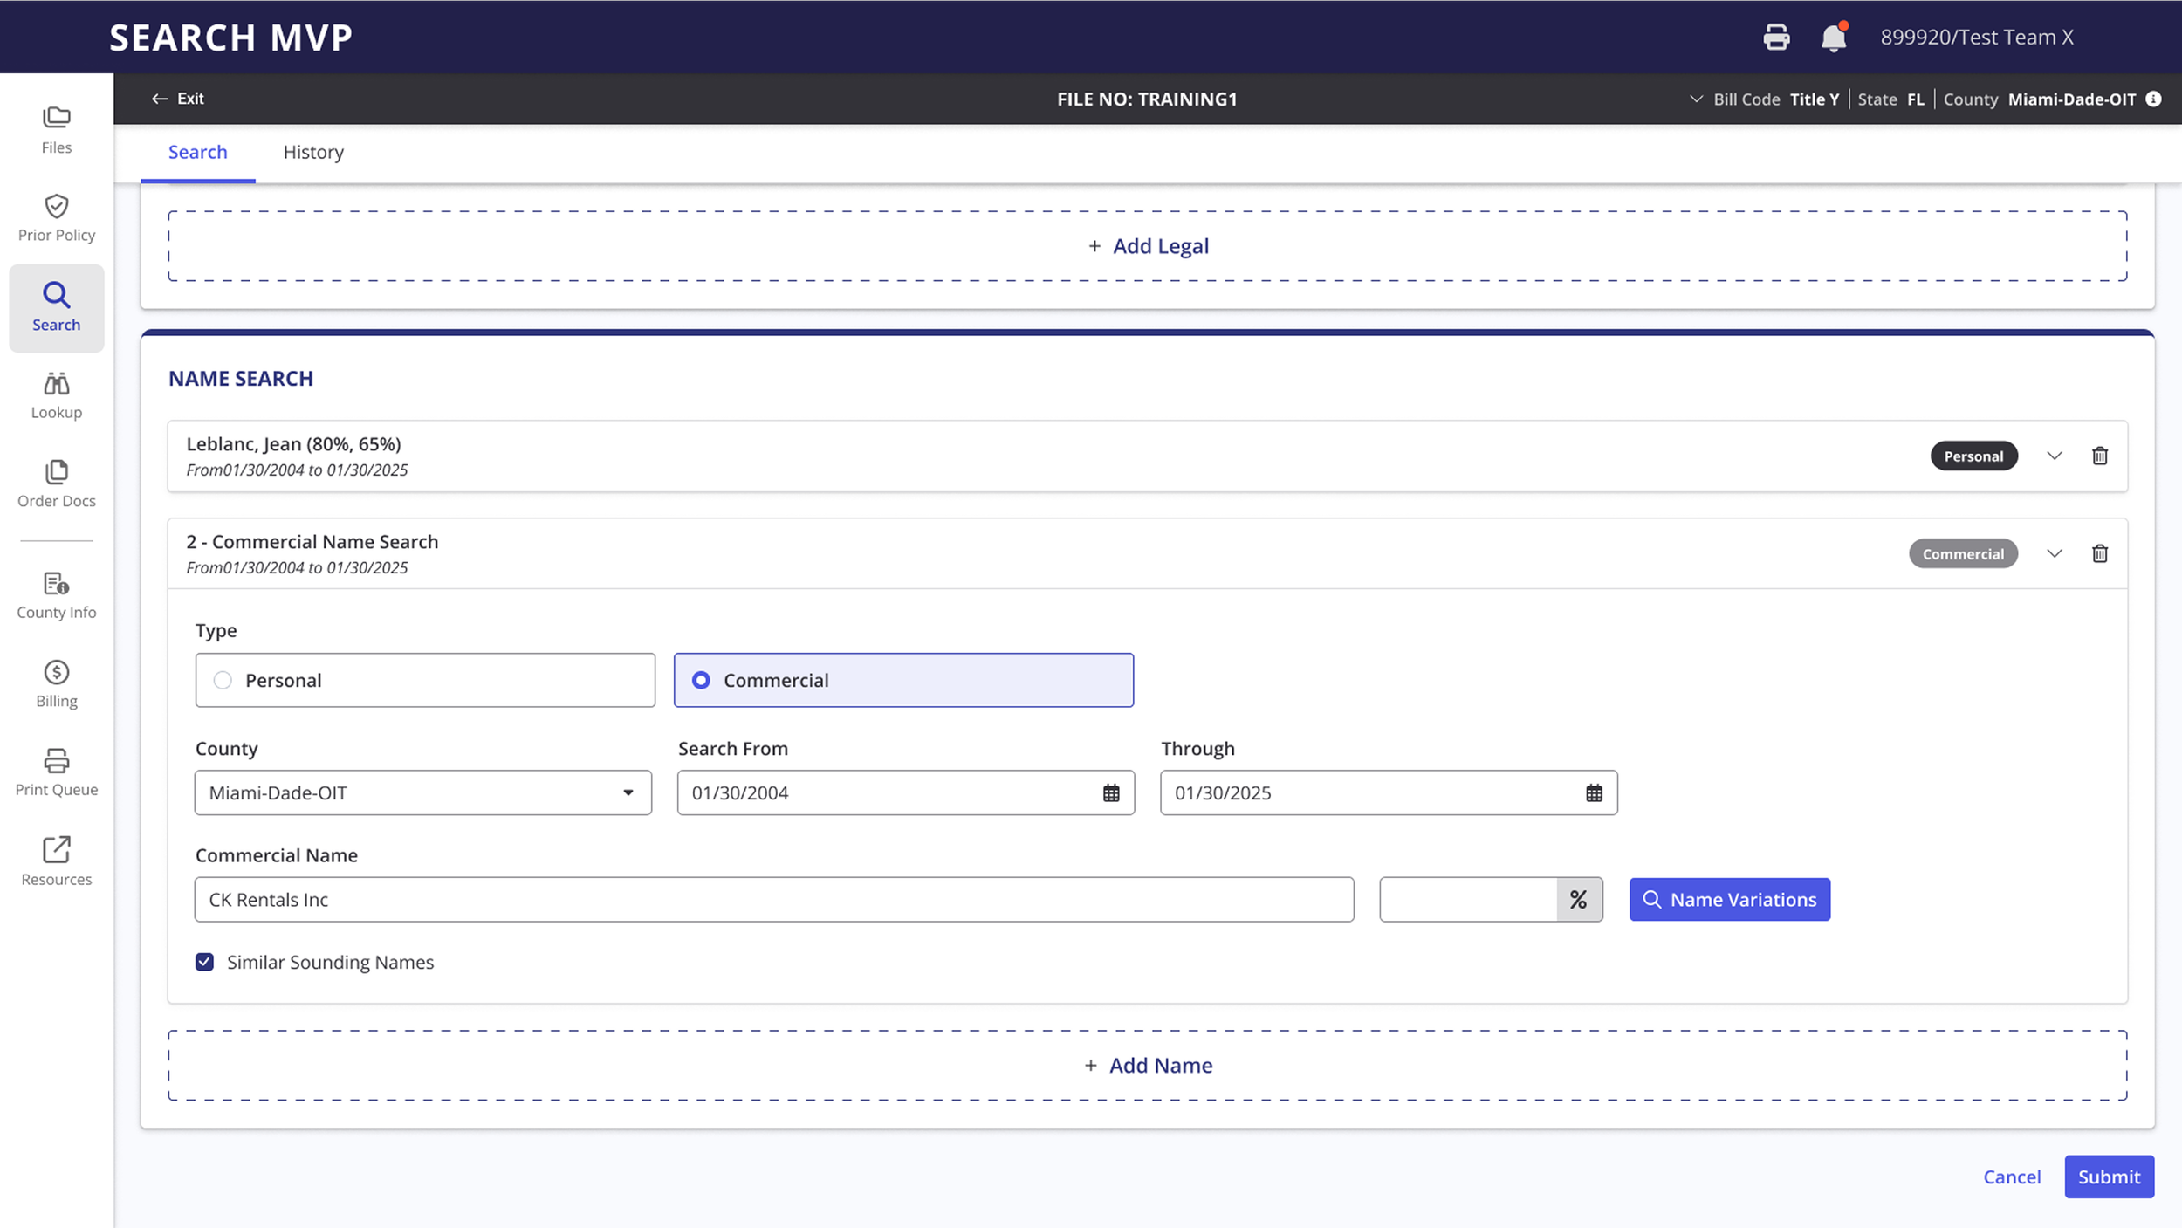
Task: Uncheck Similar Sounding Names checkbox
Action: pyautogui.click(x=204, y=962)
